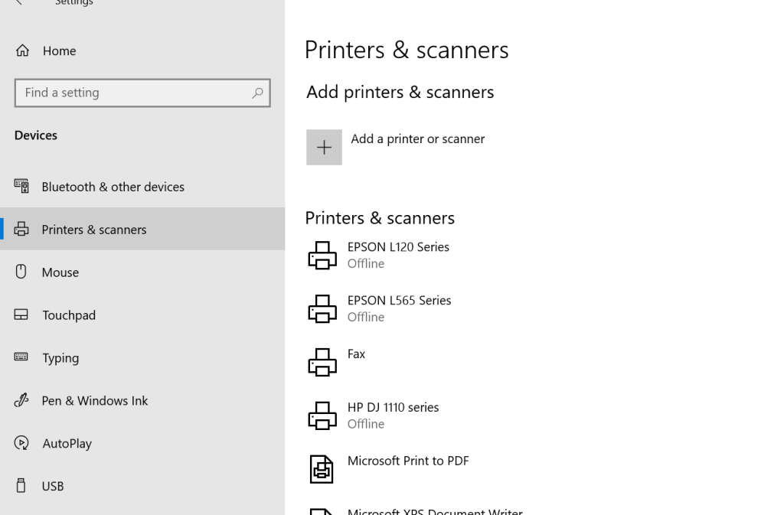Select Microsoft XPS Document Writer entry

click(434, 511)
